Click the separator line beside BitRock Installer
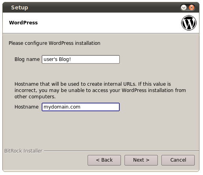203x175 pixels. click(x=121, y=151)
